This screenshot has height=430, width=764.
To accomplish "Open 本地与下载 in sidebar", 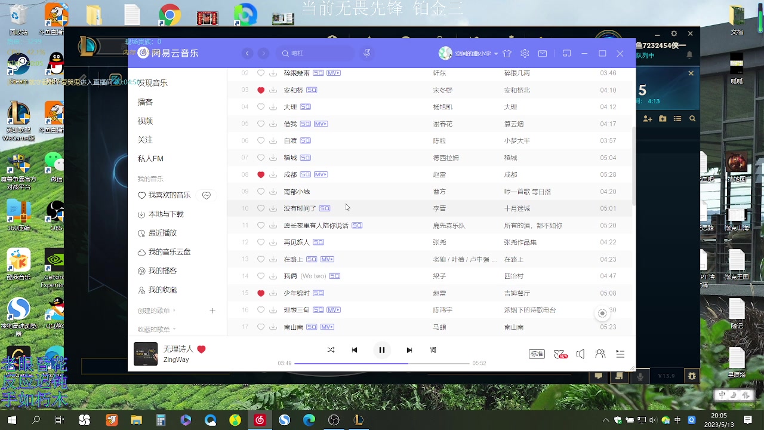I will (161, 214).
